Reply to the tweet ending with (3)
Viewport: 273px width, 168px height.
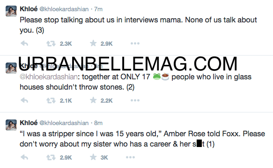click(x=24, y=43)
